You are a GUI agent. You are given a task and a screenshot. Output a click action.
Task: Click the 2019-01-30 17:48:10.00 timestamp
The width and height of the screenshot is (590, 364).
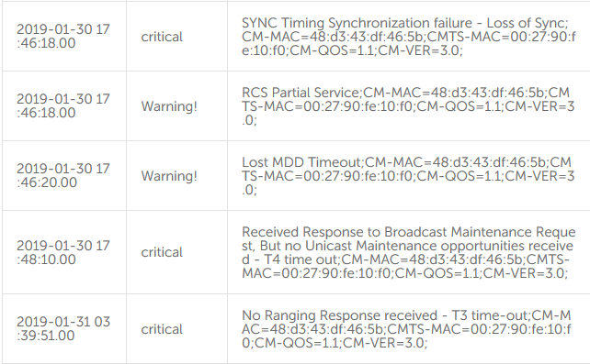coord(63,252)
